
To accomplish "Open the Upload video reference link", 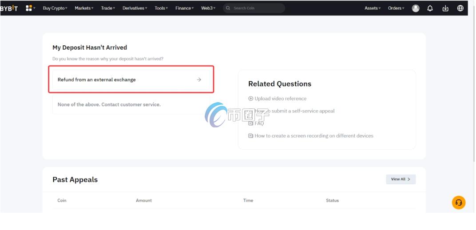I will point(280,99).
